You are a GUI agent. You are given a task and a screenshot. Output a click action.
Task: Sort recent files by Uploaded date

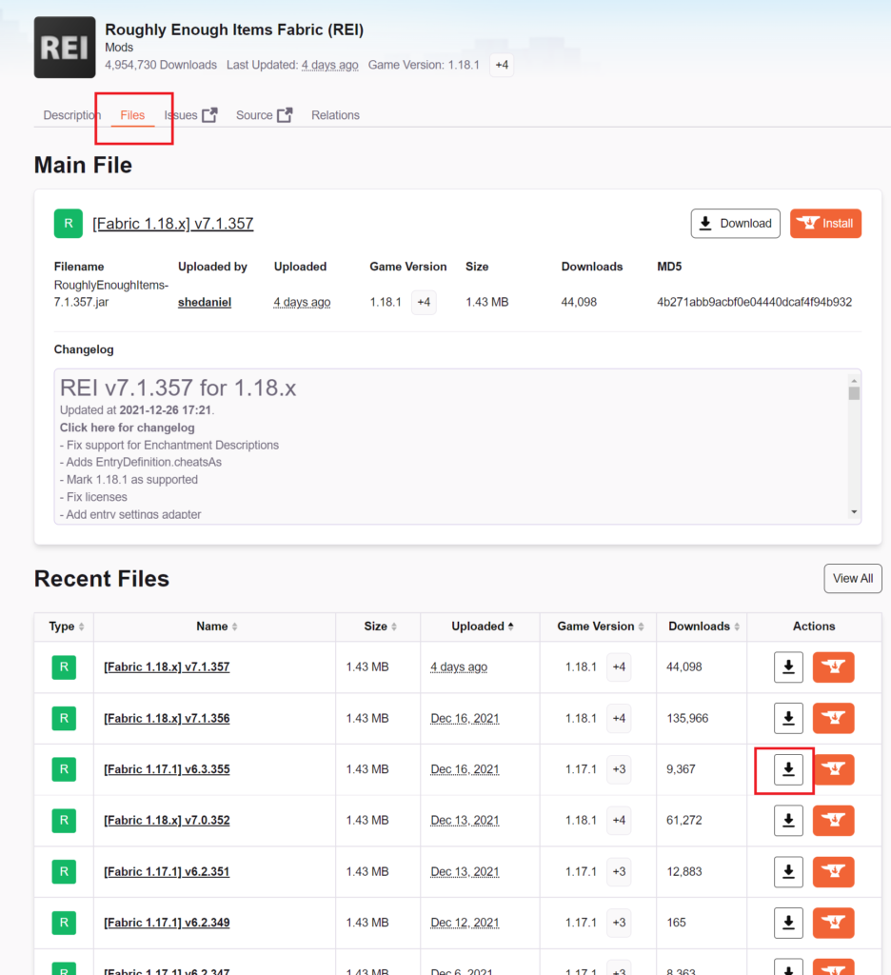pyautogui.click(x=483, y=627)
